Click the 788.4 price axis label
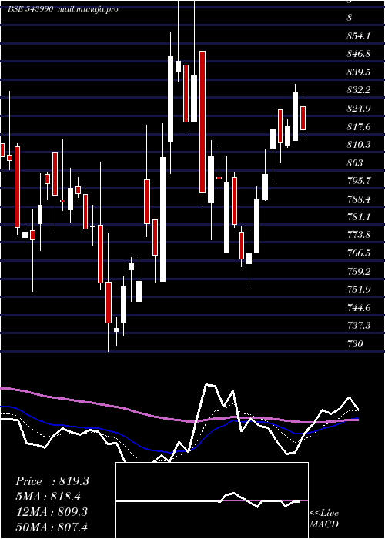The width and height of the screenshot is (385, 539). (358, 199)
